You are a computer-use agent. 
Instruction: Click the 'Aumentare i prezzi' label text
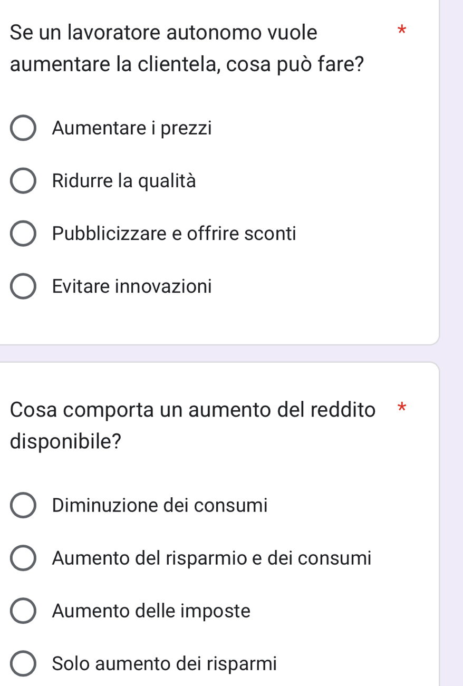point(132,128)
